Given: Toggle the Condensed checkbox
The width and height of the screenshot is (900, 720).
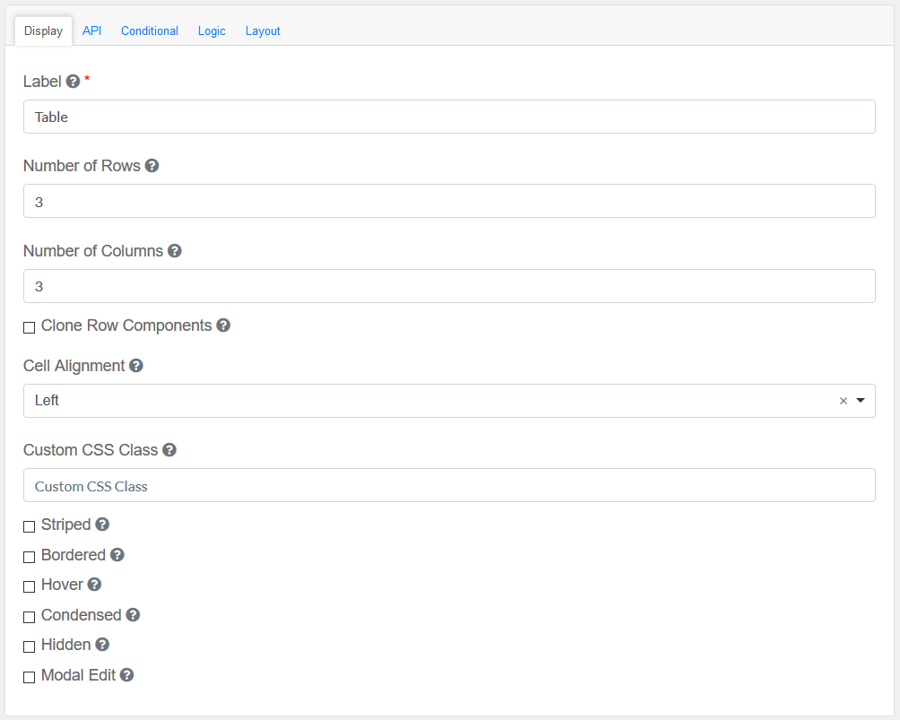Looking at the screenshot, I should 30,617.
